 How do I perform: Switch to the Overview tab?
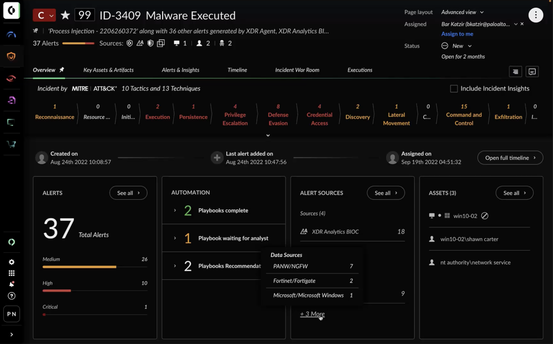(x=44, y=70)
